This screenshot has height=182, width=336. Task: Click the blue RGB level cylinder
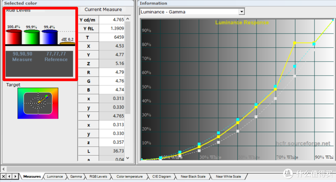(49, 37)
